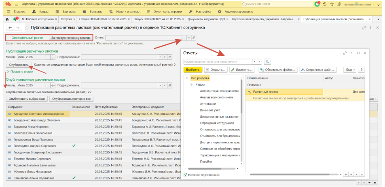Screen dimensions: 385x187
Task: Toggle Включая подчиненные checkbox
Action: (186, 175)
